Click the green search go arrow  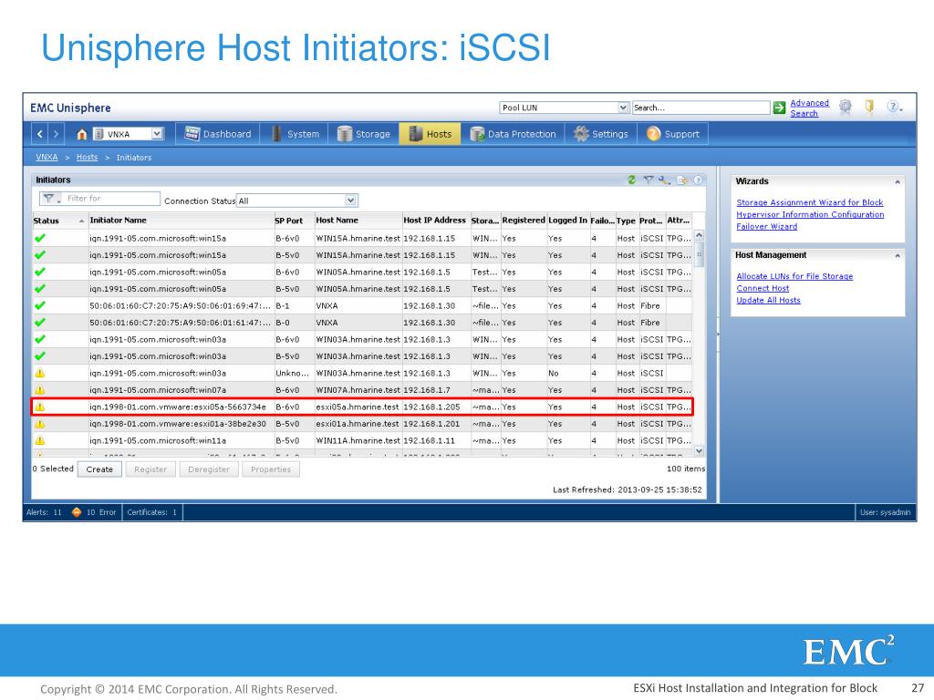pos(779,108)
